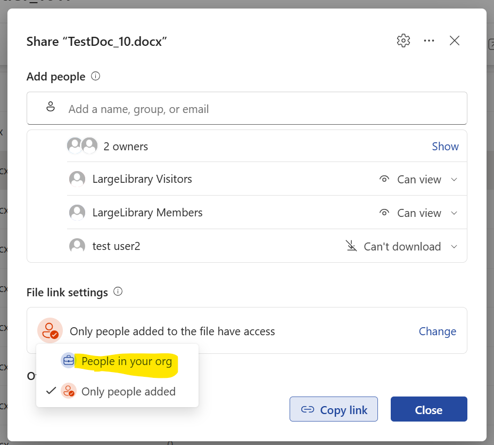Click the eye icon for LargeLibrary Members
Image resolution: width=494 pixels, height=445 pixels.
click(384, 213)
